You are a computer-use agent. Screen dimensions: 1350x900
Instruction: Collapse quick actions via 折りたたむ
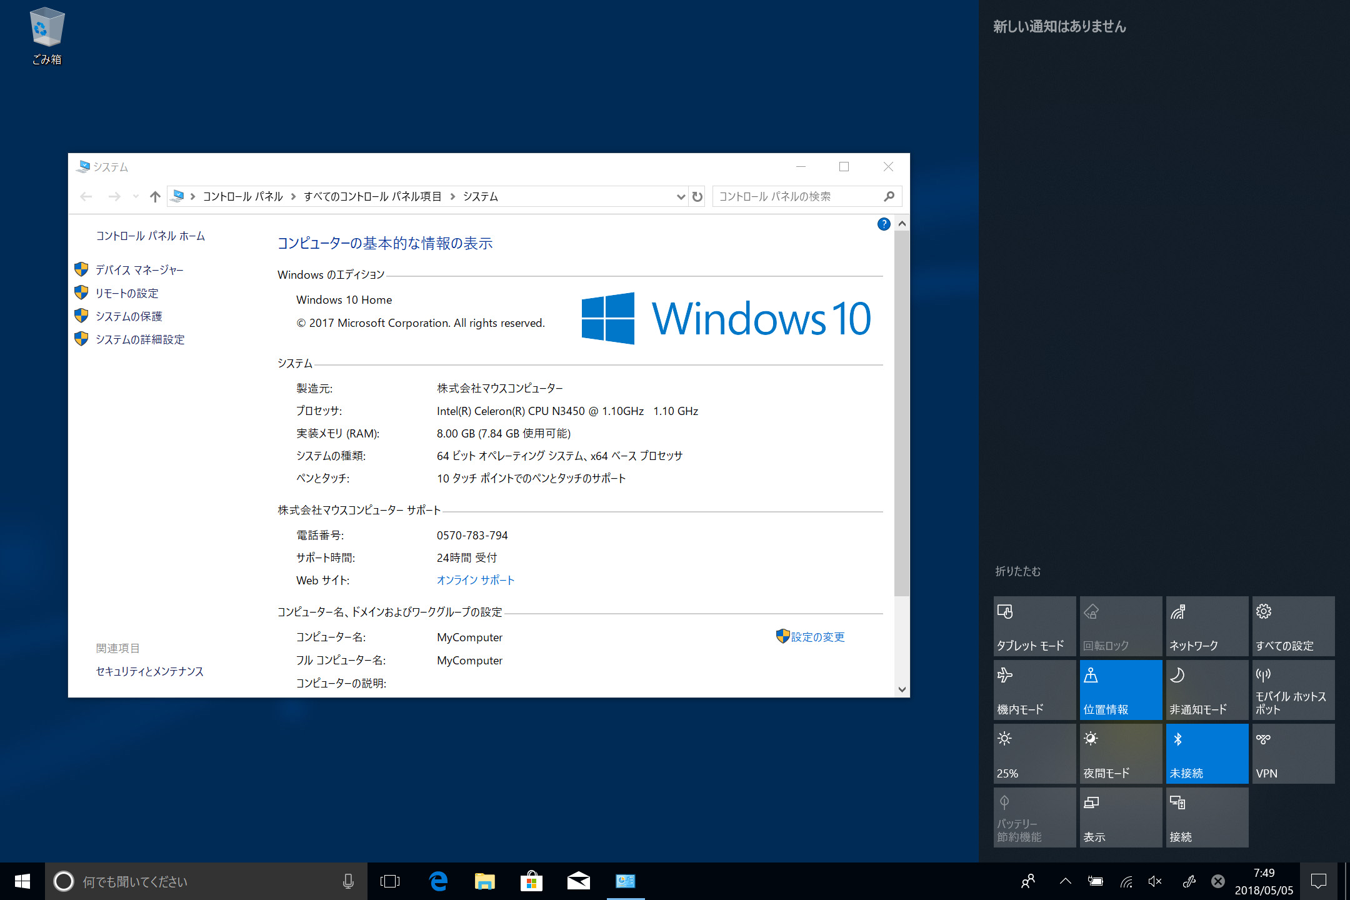click(1017, 571)
